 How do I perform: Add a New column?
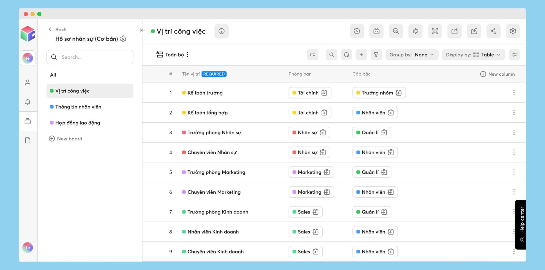point(497,74)
